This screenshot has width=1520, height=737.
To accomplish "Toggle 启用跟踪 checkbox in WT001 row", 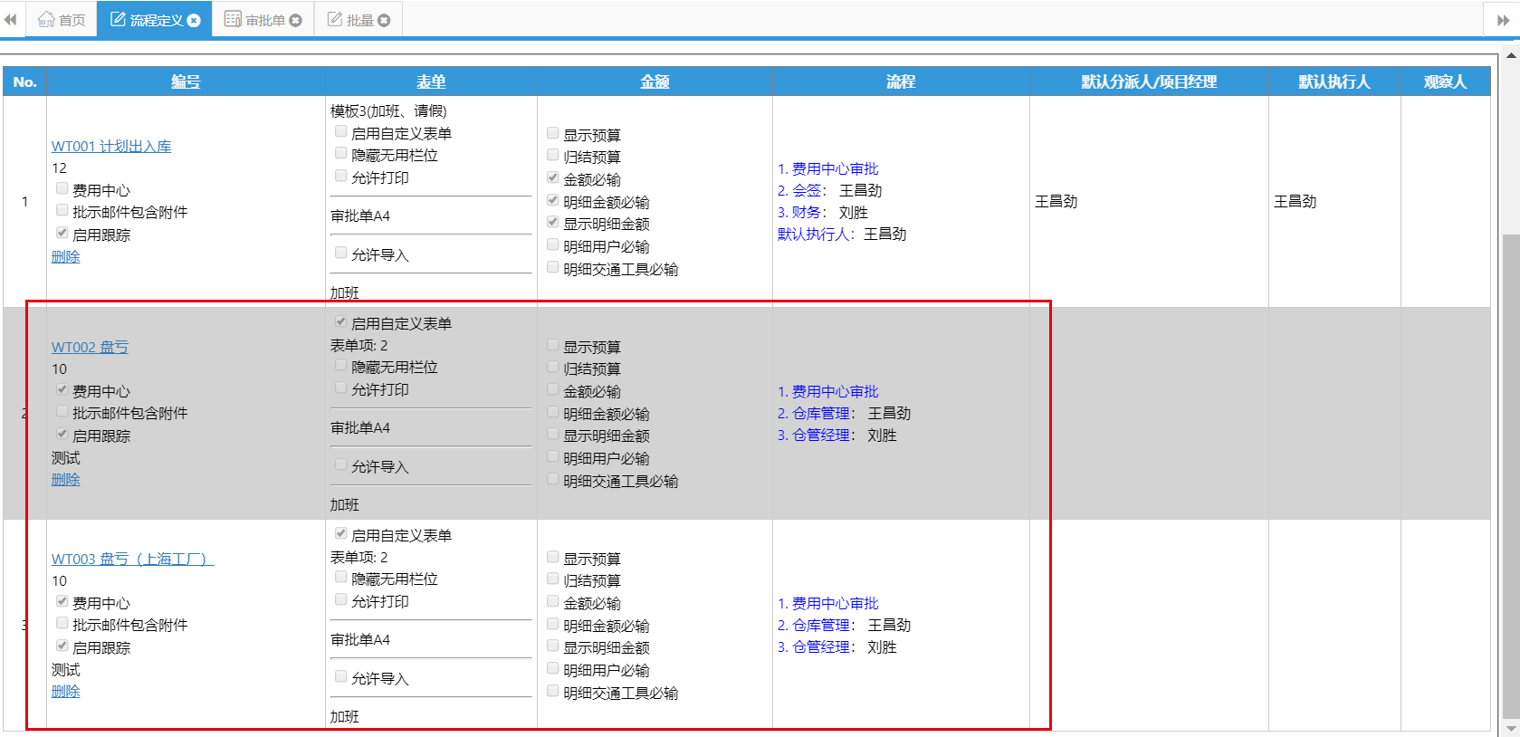I will (x=62, y=233).
